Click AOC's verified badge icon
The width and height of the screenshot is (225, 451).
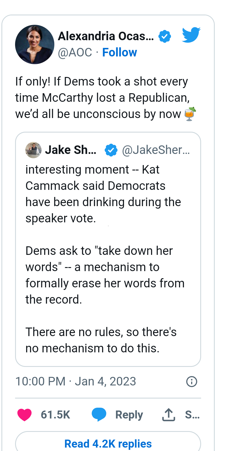165,36
